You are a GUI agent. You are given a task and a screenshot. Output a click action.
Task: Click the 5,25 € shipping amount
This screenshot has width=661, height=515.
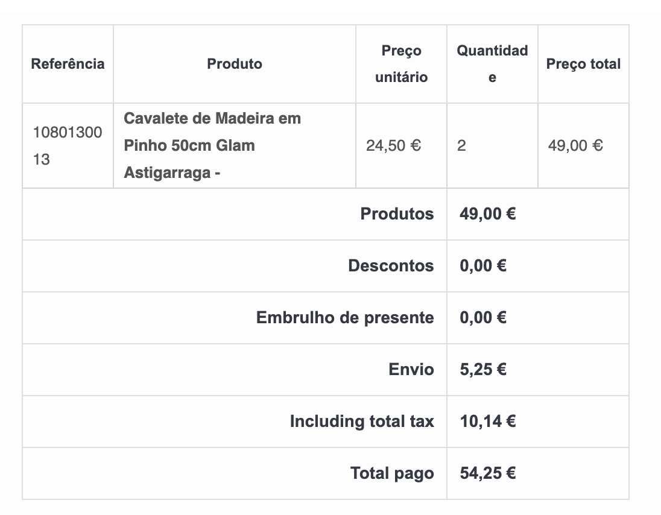click(x=482, y=370)
